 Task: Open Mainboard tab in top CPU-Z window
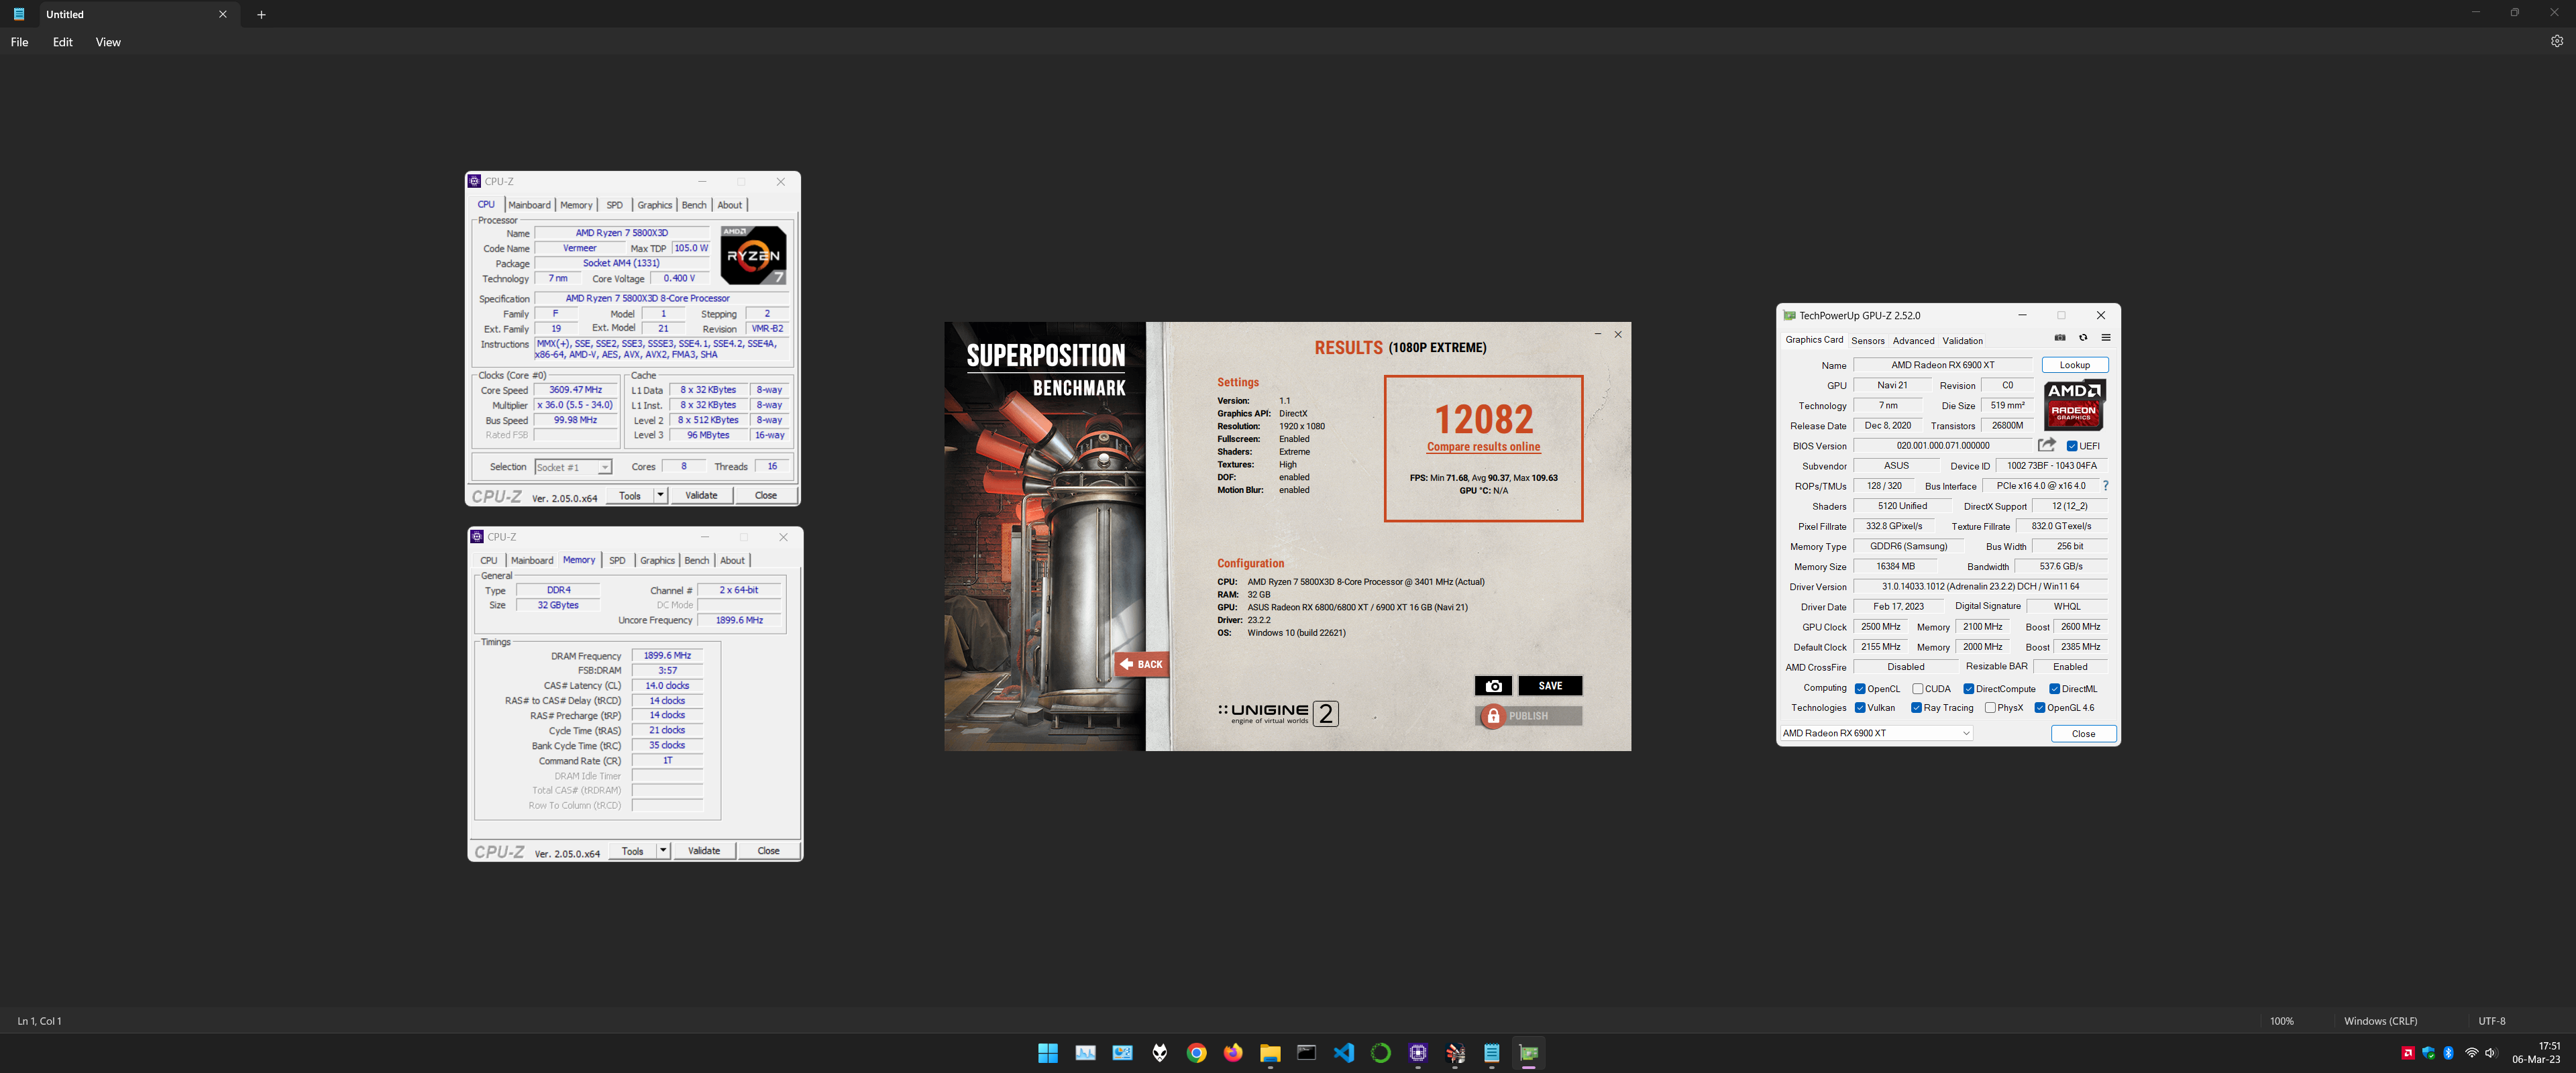click(x=529, y=205)
